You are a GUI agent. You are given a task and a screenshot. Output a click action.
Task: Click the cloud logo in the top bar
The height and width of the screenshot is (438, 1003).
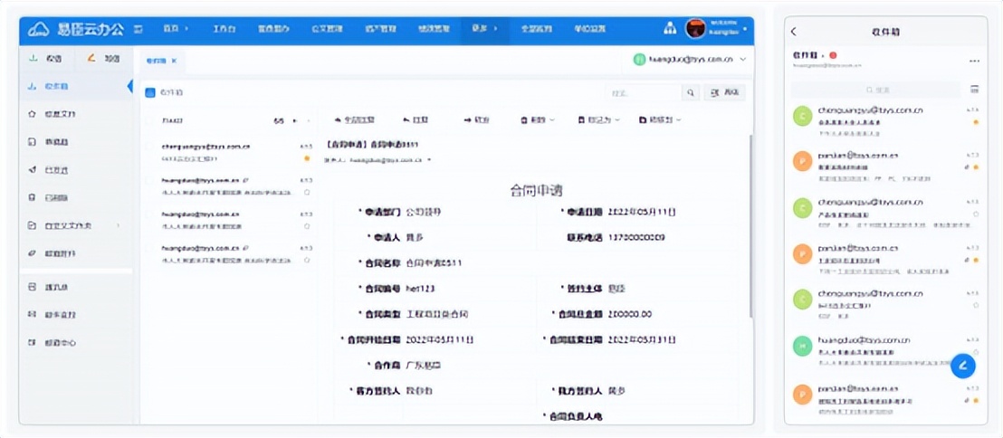point(40,30)
